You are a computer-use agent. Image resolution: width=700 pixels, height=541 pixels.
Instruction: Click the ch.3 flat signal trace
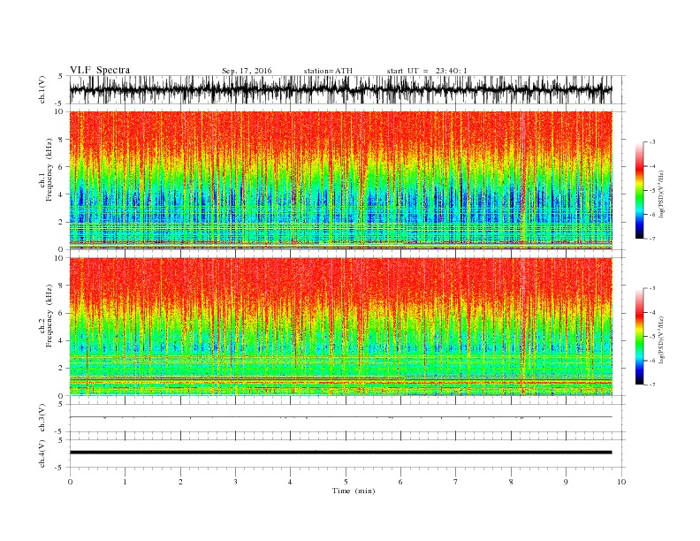pyautogui.click(x=340, y=417)
